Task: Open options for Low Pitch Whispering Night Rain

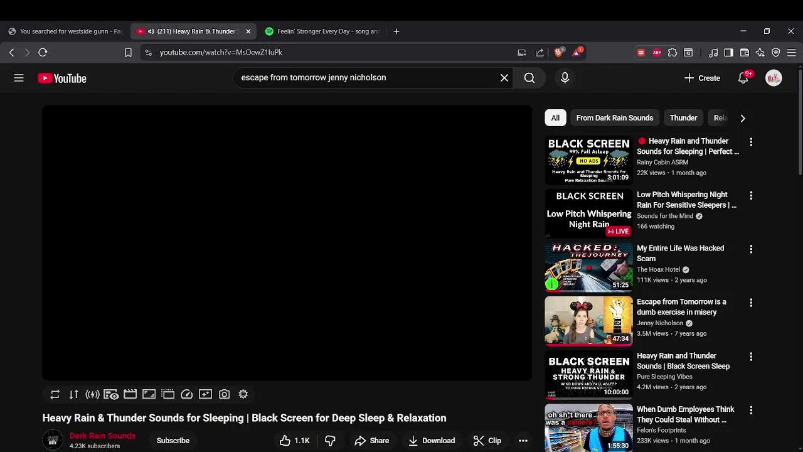Action: [751, 196]
